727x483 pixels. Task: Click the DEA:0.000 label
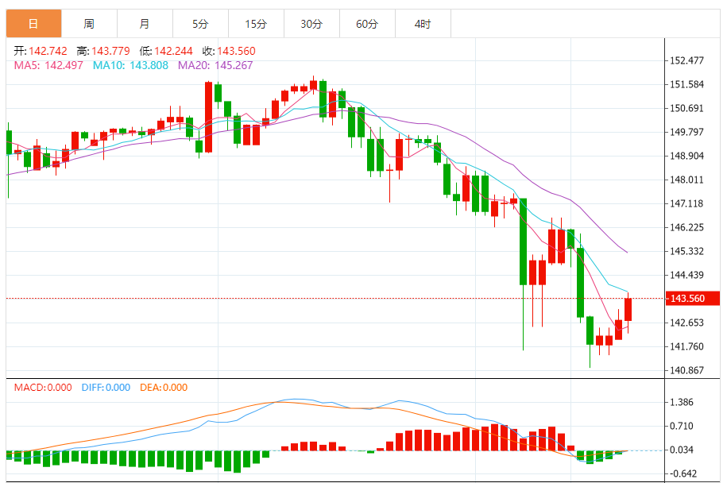click(164, 388)
